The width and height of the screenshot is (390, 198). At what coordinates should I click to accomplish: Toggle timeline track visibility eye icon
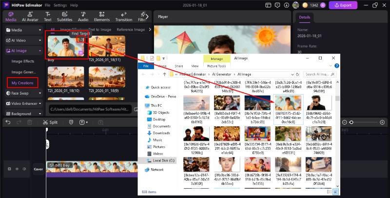(17, 169)
